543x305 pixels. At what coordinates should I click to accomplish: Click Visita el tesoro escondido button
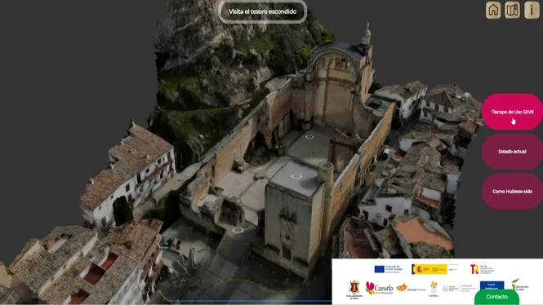(x=262, y=11)
